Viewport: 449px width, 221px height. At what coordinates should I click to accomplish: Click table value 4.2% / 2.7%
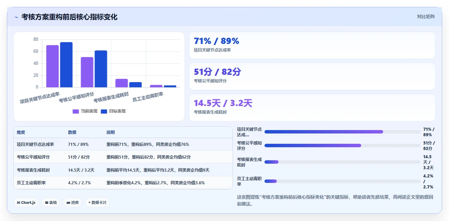pyautogui.click(x=80, y=183)
